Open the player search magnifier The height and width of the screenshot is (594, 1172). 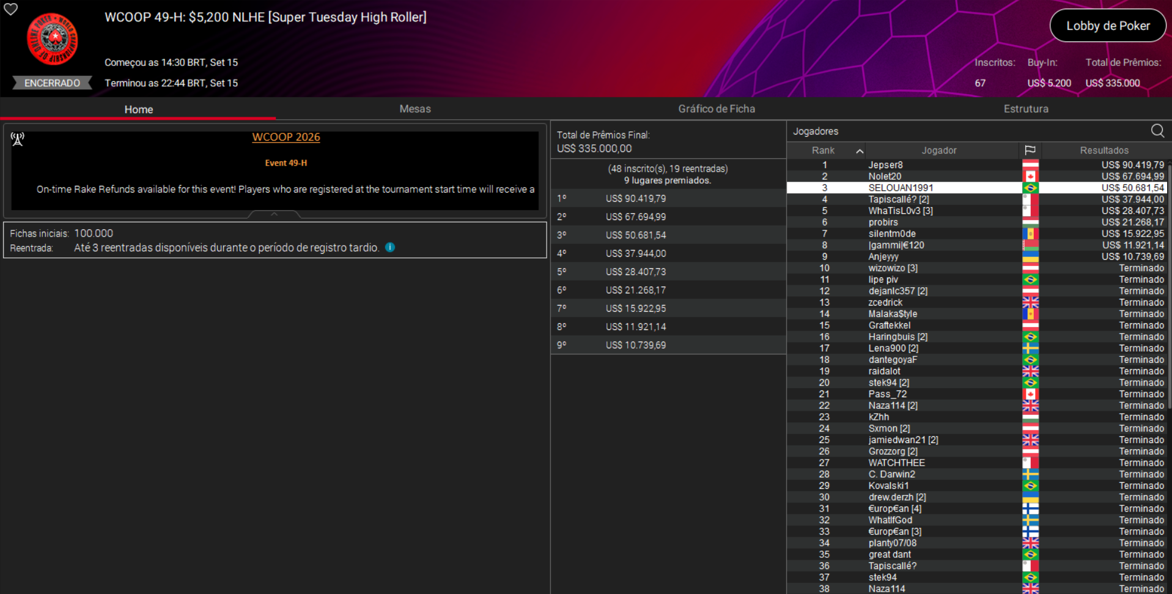pyautogui.click(x=1157, y=131)
